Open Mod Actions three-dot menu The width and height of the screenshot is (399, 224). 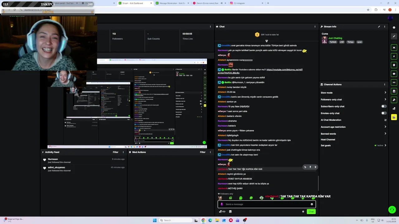pos(210,152)
